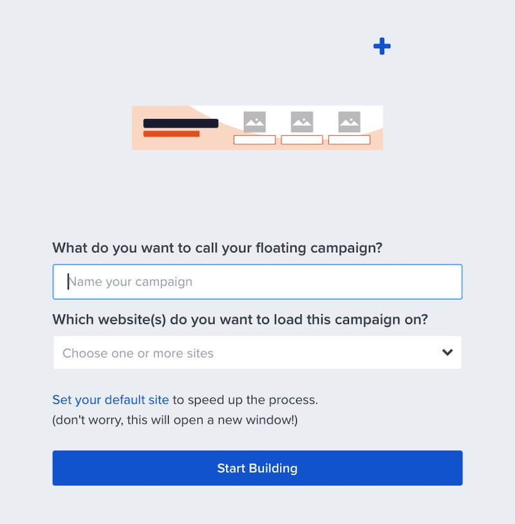
Task: Click the blue plus icon
Action: coord(382,46)
